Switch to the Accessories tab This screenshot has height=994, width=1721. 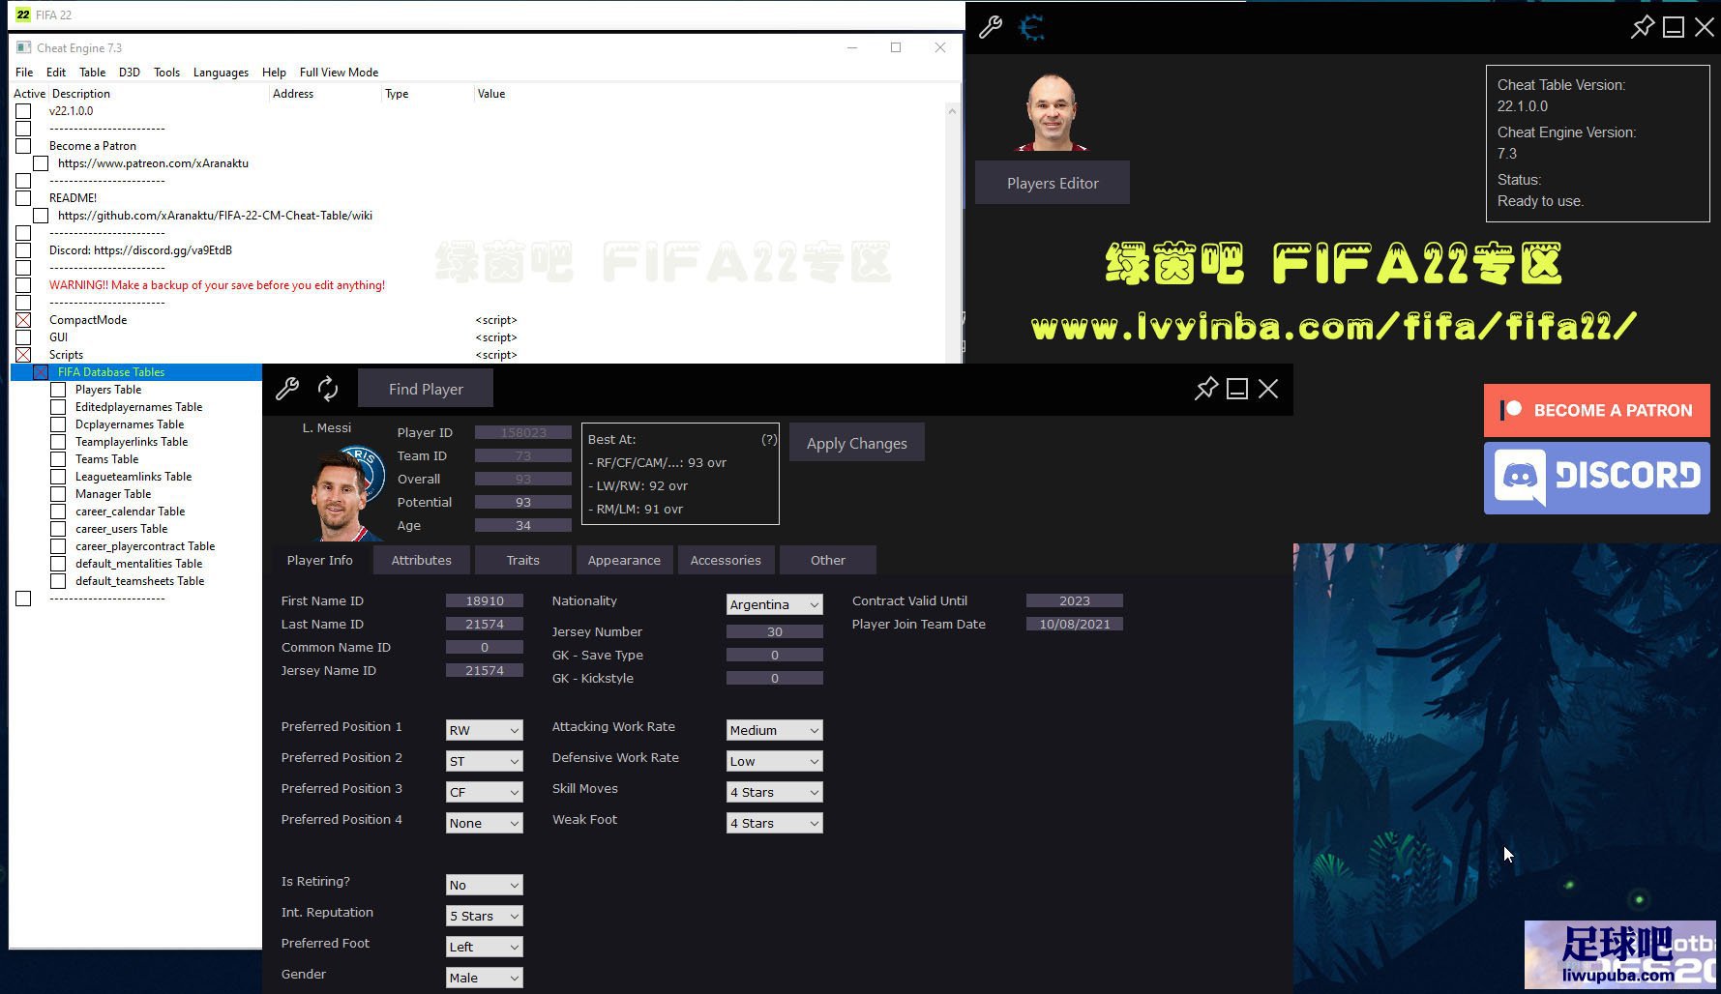[726, 560]
